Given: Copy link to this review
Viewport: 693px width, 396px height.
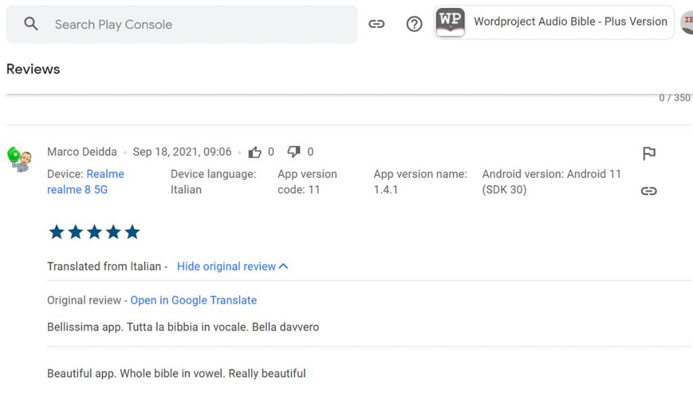Looking at the screenshot, I should click(x=649, y=191).
